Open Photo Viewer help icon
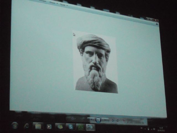Image resolution: width=177 pixels, height=133 pixels. pyautogui.click(x=157, y=24)
